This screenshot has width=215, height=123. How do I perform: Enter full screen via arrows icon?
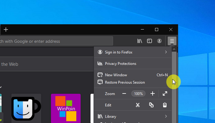point(165,93)
